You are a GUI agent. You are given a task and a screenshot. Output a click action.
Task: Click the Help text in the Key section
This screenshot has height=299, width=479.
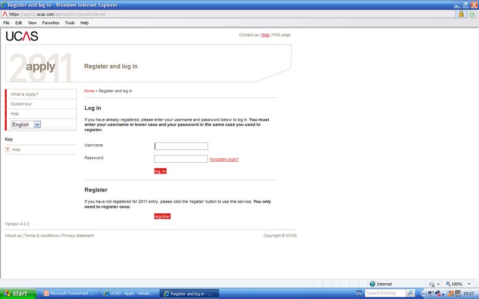pyautogui.click(x=16, y=150)
